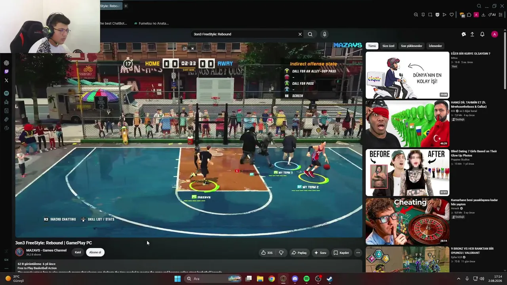Open Steam from the taskbar
Viewport: 507px width, 285px height.
(x=330, y=279)
